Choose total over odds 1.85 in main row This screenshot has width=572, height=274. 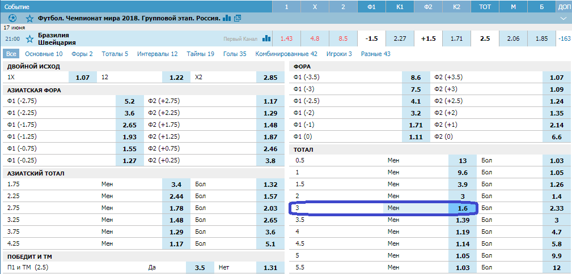click(x=542, y=38)
